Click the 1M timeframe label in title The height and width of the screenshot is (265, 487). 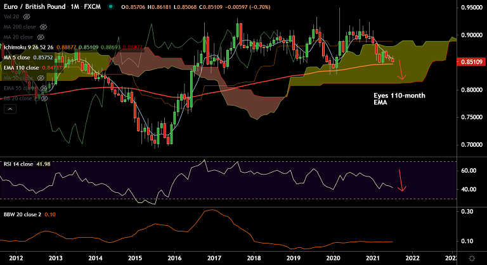pyautogui.click(x=75, y=6)
